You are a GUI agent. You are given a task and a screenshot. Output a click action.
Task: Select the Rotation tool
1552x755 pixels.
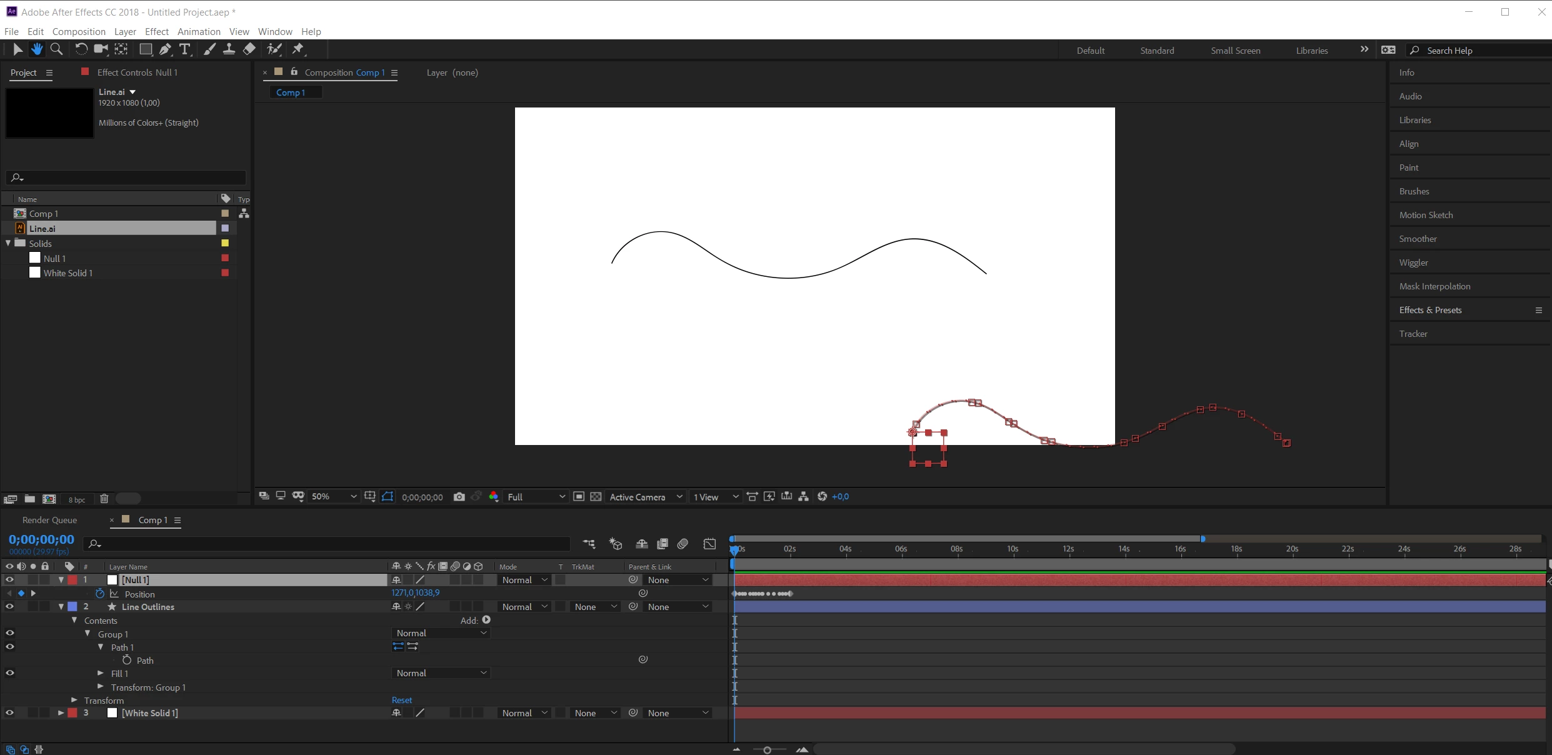[81, 49]
